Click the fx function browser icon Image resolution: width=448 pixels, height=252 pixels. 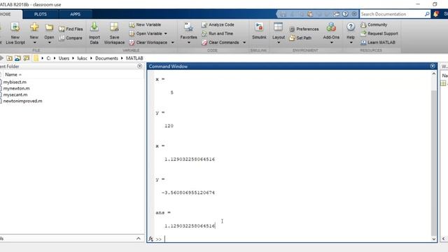(x=150, y=239)
